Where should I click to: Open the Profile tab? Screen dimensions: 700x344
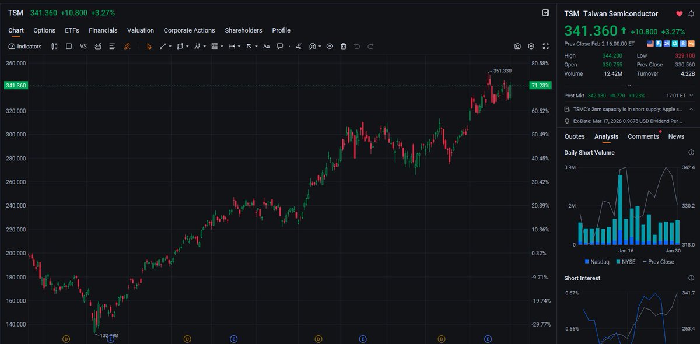click(x=281, y=30)
